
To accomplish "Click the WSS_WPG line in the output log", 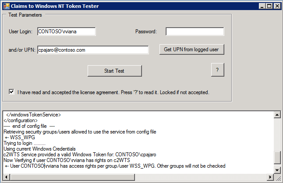I will coord(18,137).
